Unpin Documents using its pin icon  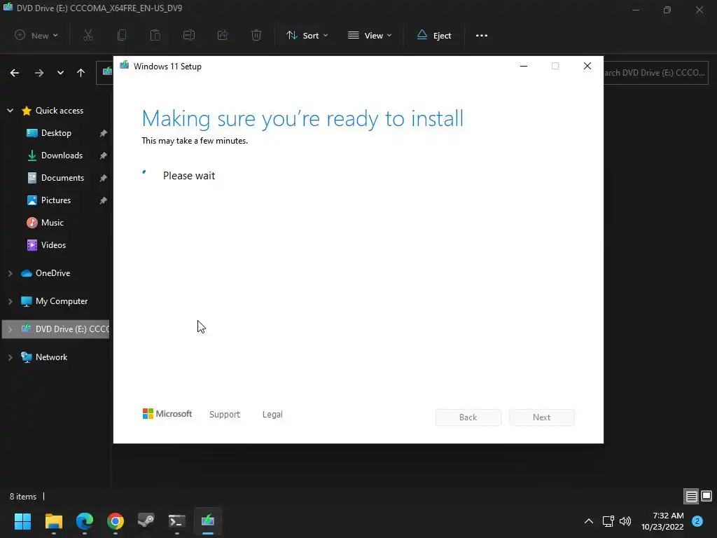[104, 178]
